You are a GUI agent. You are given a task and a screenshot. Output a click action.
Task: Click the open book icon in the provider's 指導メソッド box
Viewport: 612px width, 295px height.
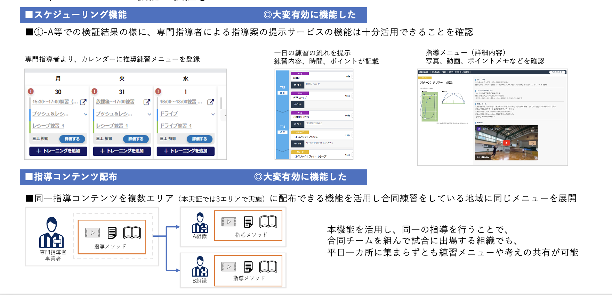coord(132,233)
